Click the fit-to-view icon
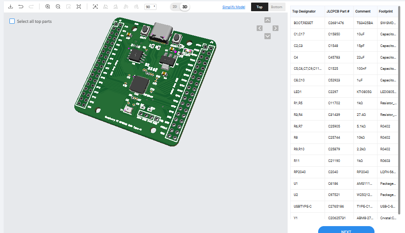The height and width of the screenshot is (233, 405). coord(79,7)
